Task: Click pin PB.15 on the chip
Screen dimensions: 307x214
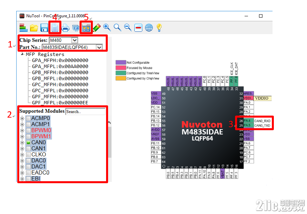Action: tap(156, 112)
